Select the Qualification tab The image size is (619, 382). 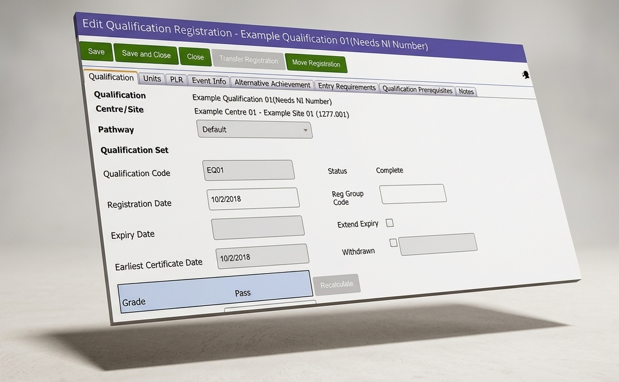[111, 77]
